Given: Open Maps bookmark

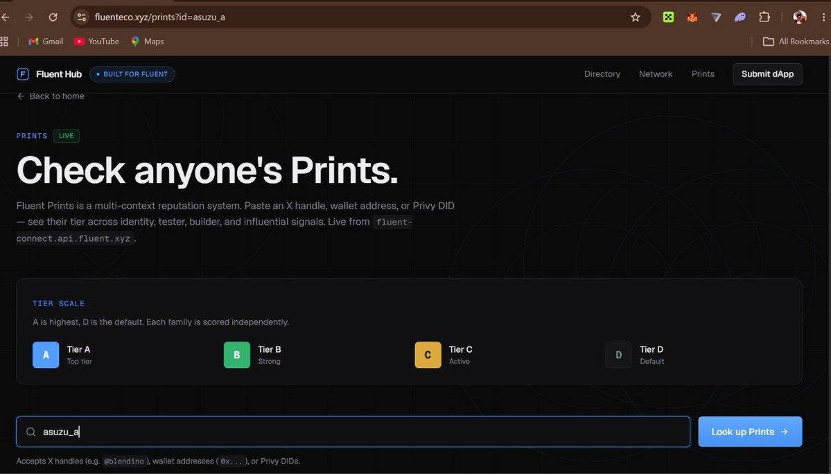Looking at the screenshot, I should [148, 42].
